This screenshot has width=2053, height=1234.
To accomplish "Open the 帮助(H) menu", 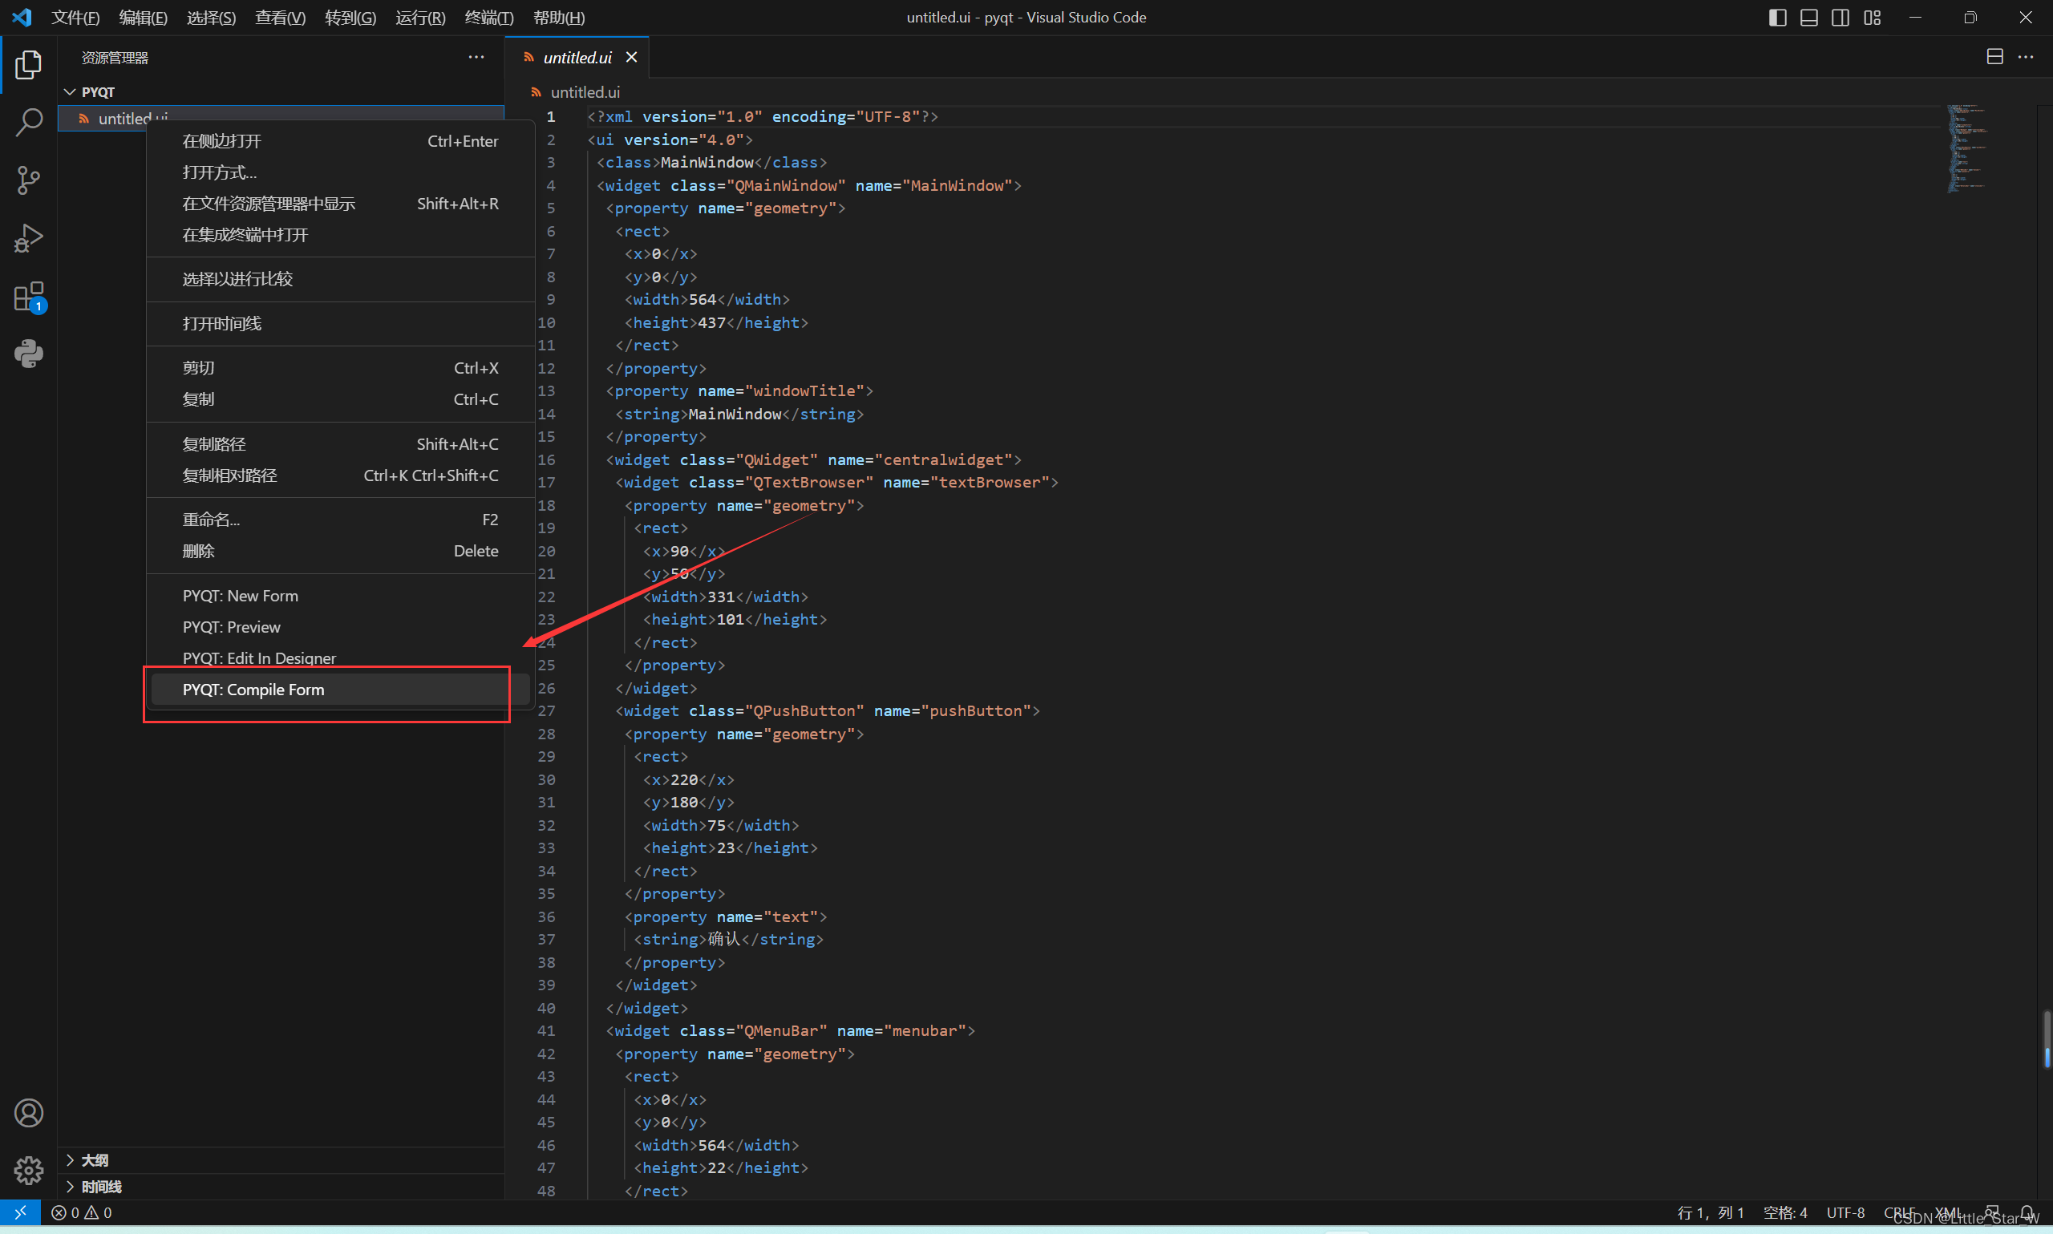I will click(559, 18).
